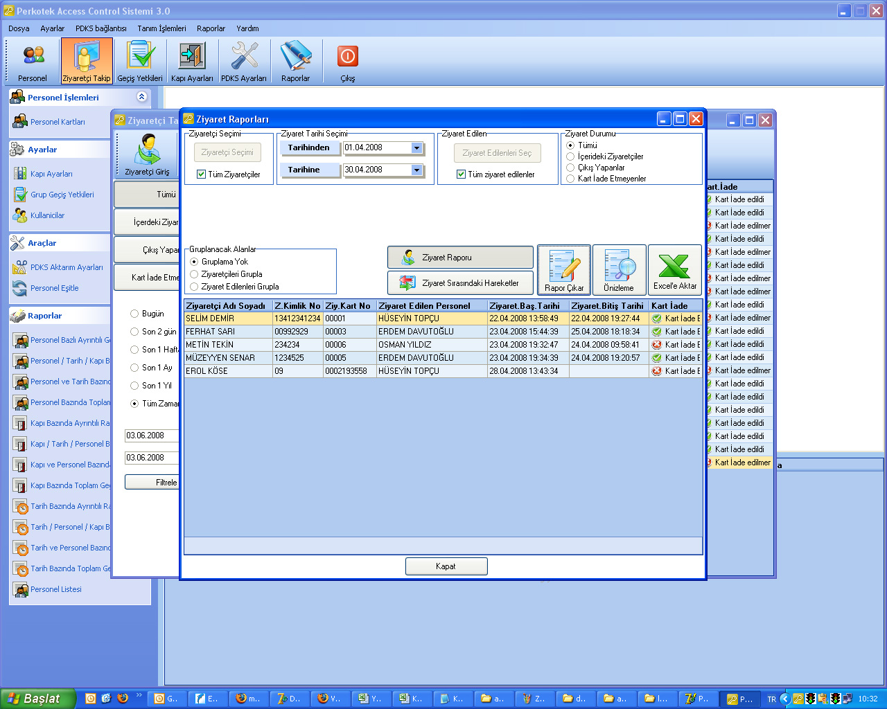
Task: Open the PDKS bağlantısı menu
Action: pyautogui.click(x=100, y=28)
